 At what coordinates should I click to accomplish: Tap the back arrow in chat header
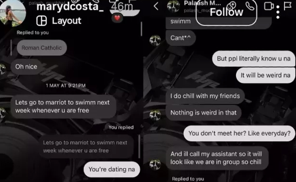[156, 6]
